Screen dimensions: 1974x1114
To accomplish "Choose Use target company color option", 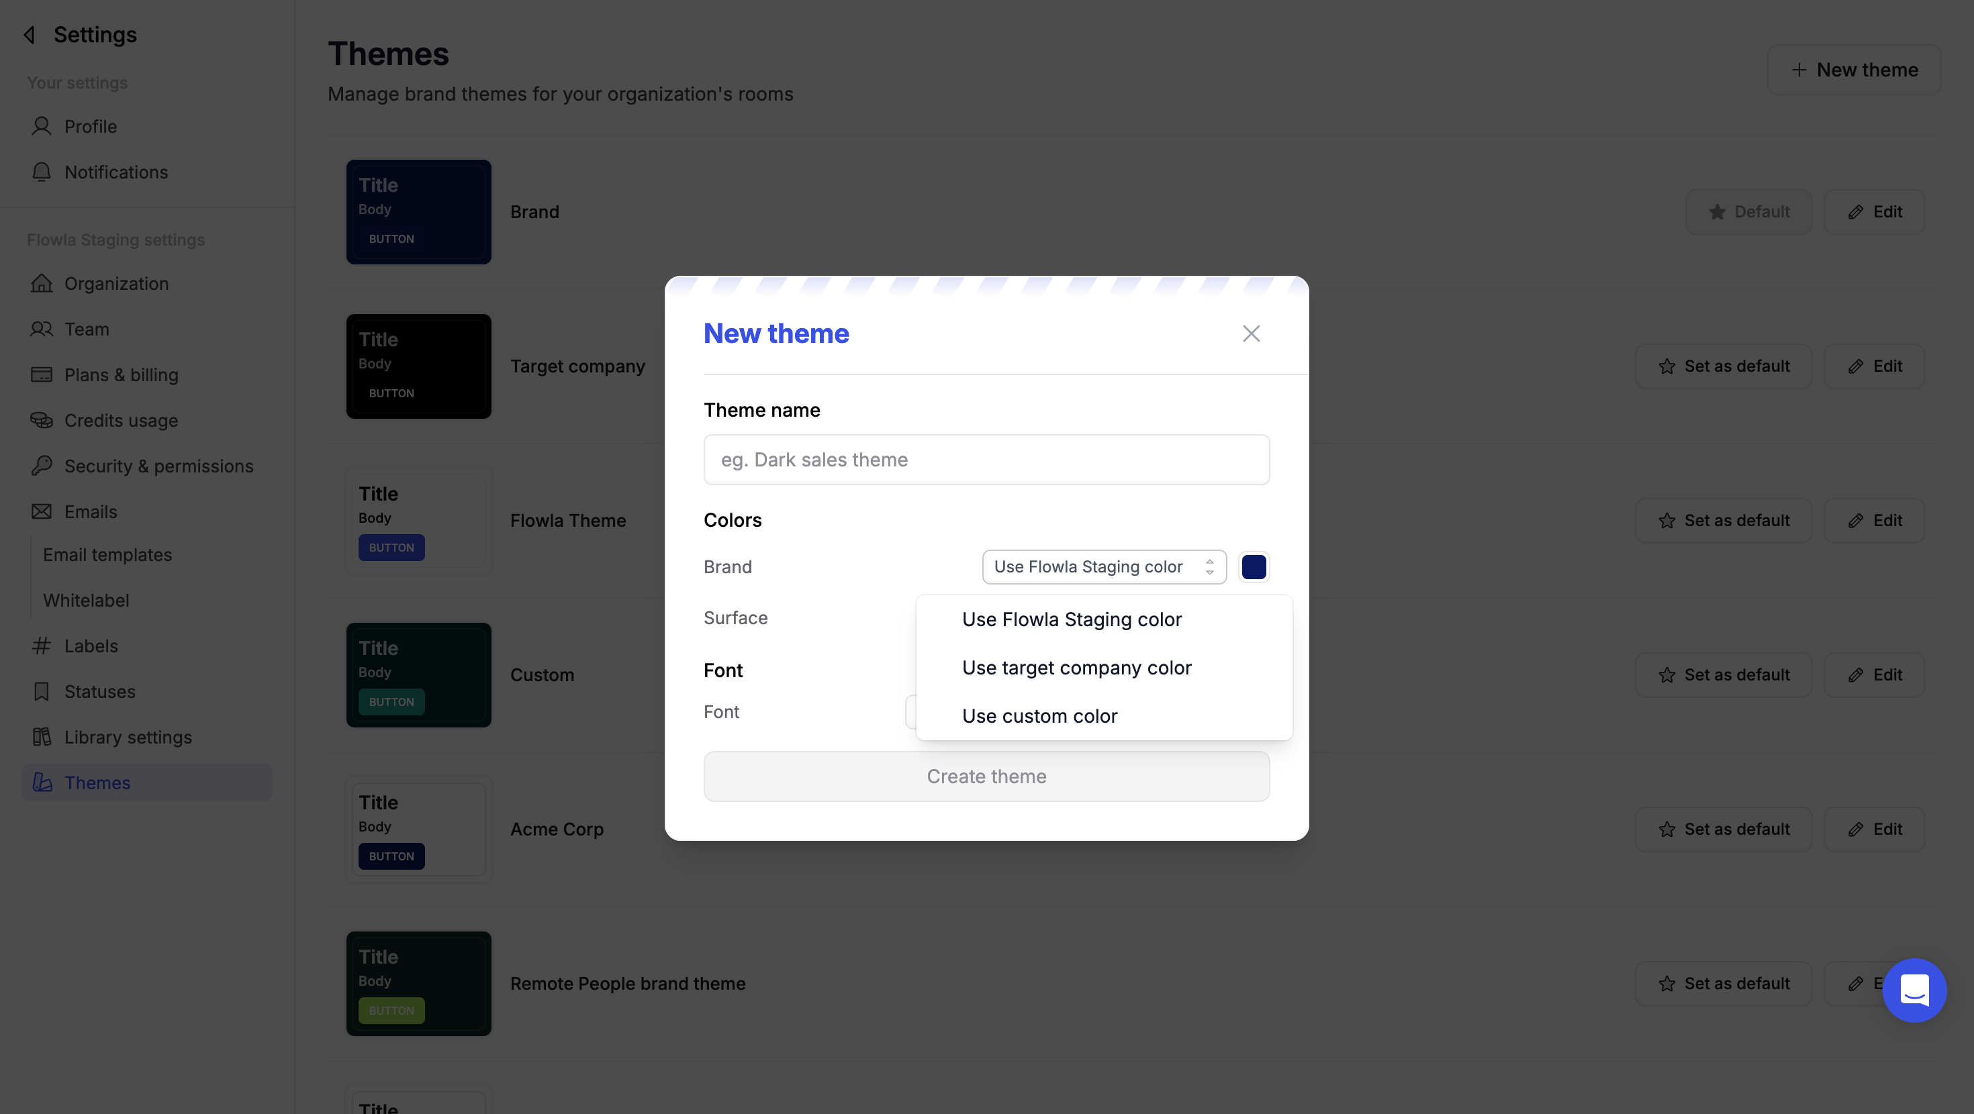I will pyautogui.click(x=1103, y=667).
